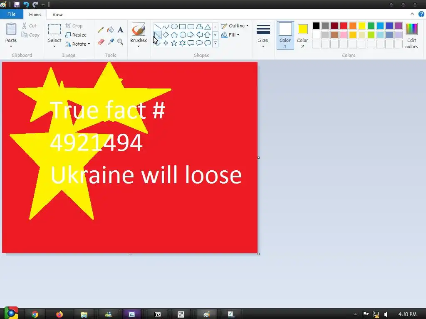426x319 pixels.
Task: Choose the Polygon shape
Action: (x=199, y=27)
